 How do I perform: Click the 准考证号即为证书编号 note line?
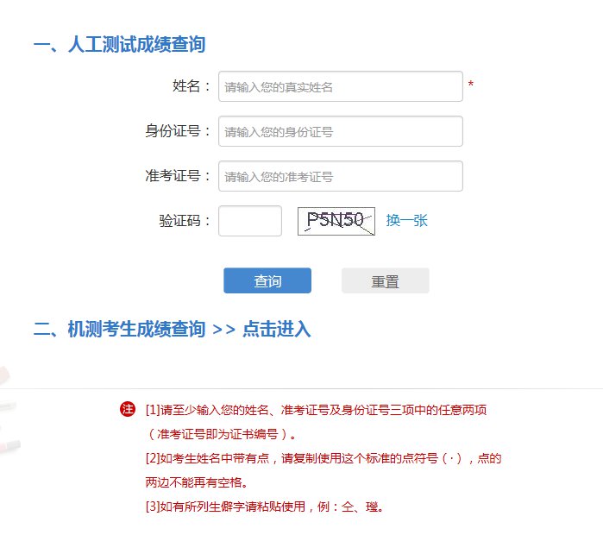pos(223,433)
